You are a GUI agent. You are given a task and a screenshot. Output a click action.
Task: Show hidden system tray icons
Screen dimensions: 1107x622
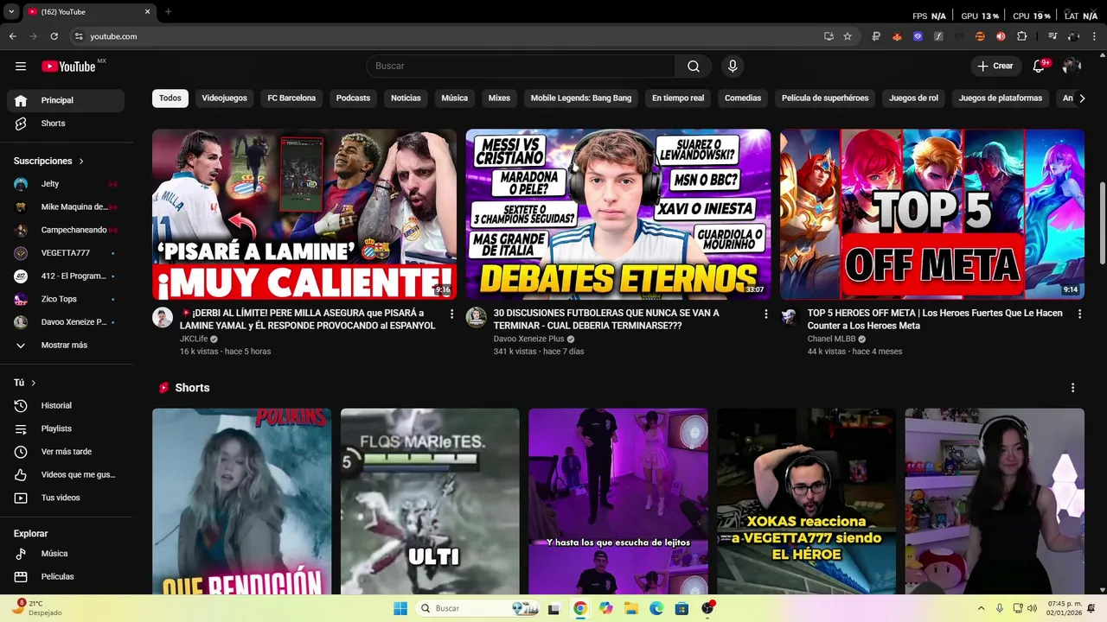(x=981, y=608)
